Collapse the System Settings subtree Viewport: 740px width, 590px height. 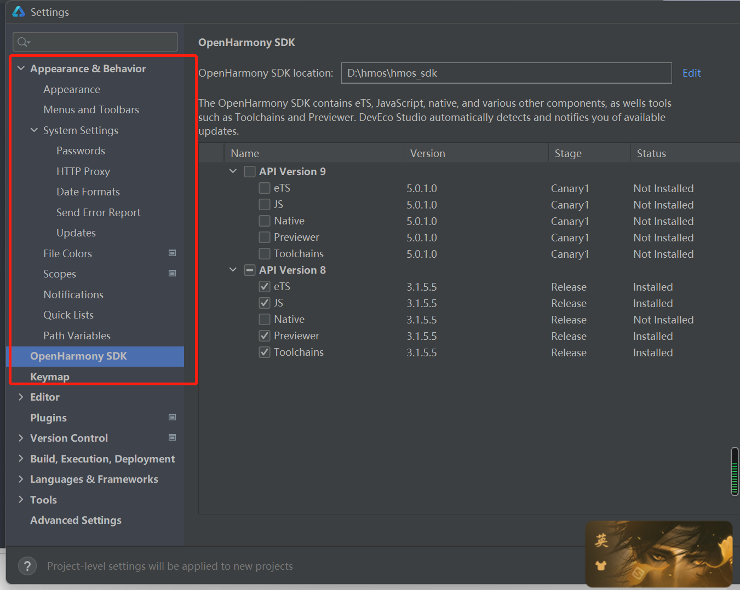tap(34, 130)
